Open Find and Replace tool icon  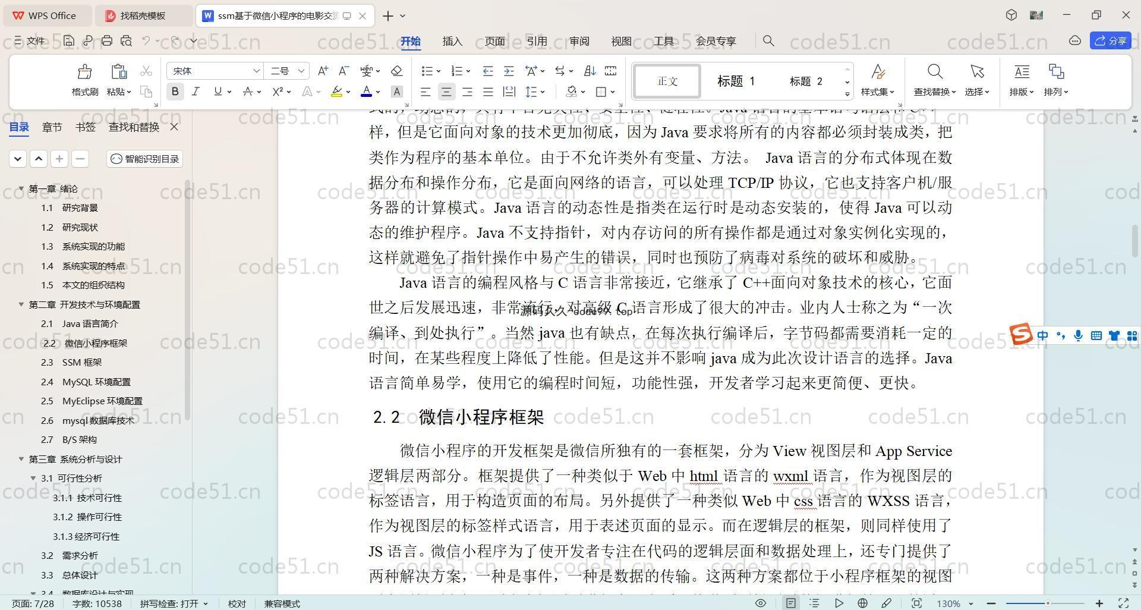pyautogui.click(x=935, y=72)
